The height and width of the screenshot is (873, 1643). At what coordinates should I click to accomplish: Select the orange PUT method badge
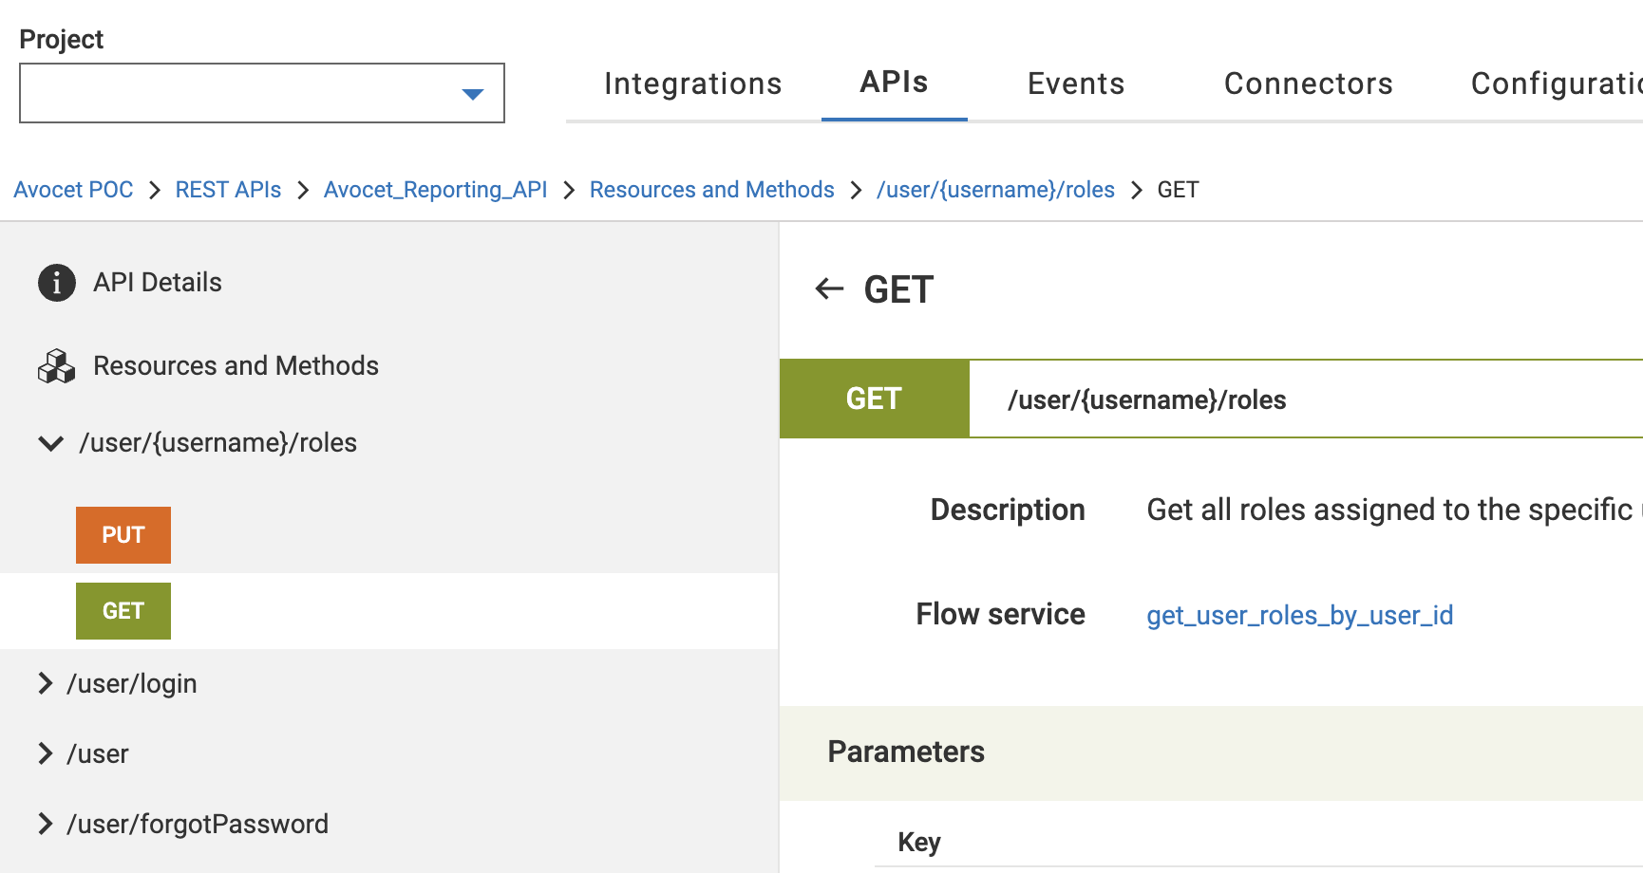click(123, 535)
